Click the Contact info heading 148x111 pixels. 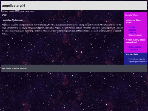point(132,54)
